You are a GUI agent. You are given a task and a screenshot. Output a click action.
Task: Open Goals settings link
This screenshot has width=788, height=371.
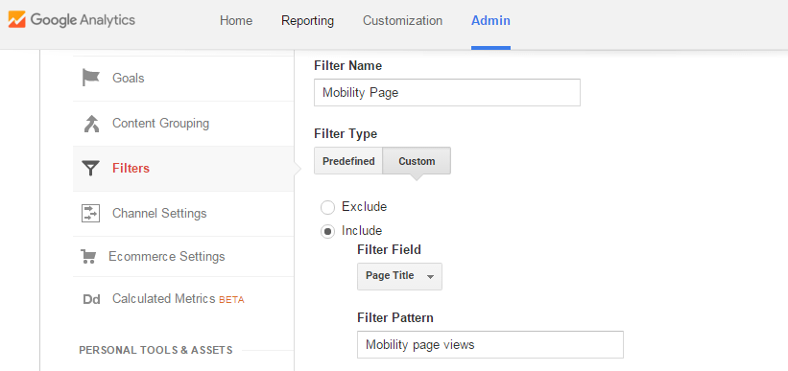point(129,78)
